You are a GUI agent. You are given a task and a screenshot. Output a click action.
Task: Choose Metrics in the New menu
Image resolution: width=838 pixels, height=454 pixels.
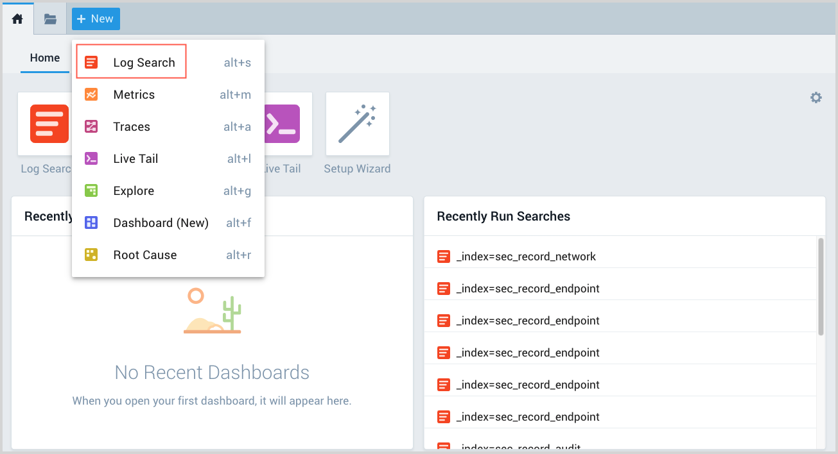click(134, 94)
